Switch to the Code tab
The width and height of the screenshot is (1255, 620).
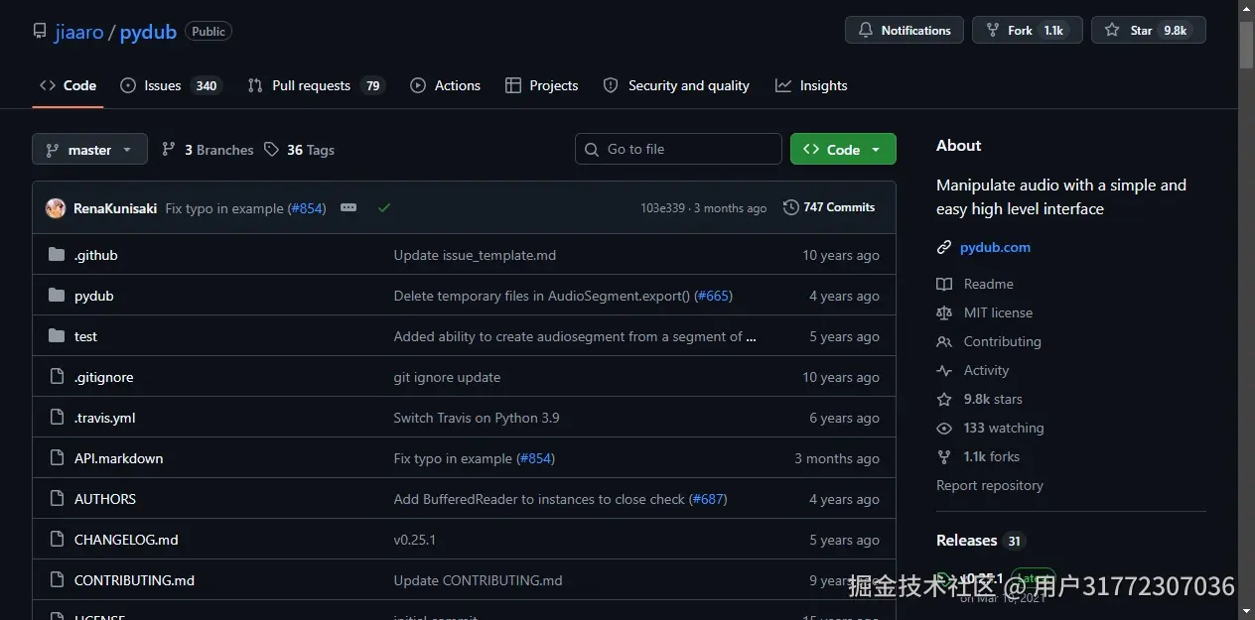click(x=69, y=85)
